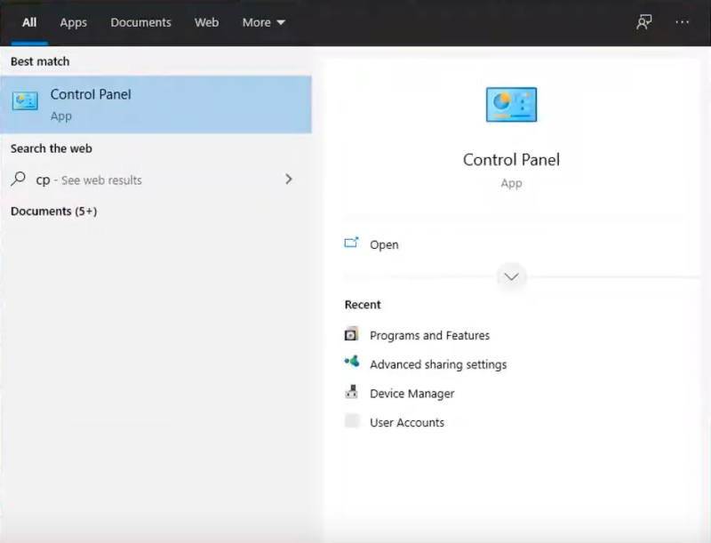Viewport: 711px width, 543px height.
Task: Click the User Accounts icon
Action: (351, 422)
